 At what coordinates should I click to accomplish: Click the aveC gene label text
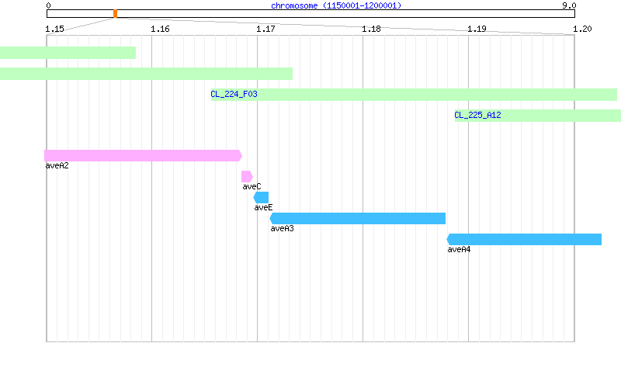(x=252, y=186)
